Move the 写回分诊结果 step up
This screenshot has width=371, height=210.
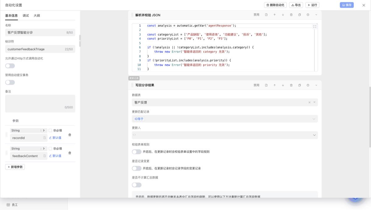[x=275, y=85]
